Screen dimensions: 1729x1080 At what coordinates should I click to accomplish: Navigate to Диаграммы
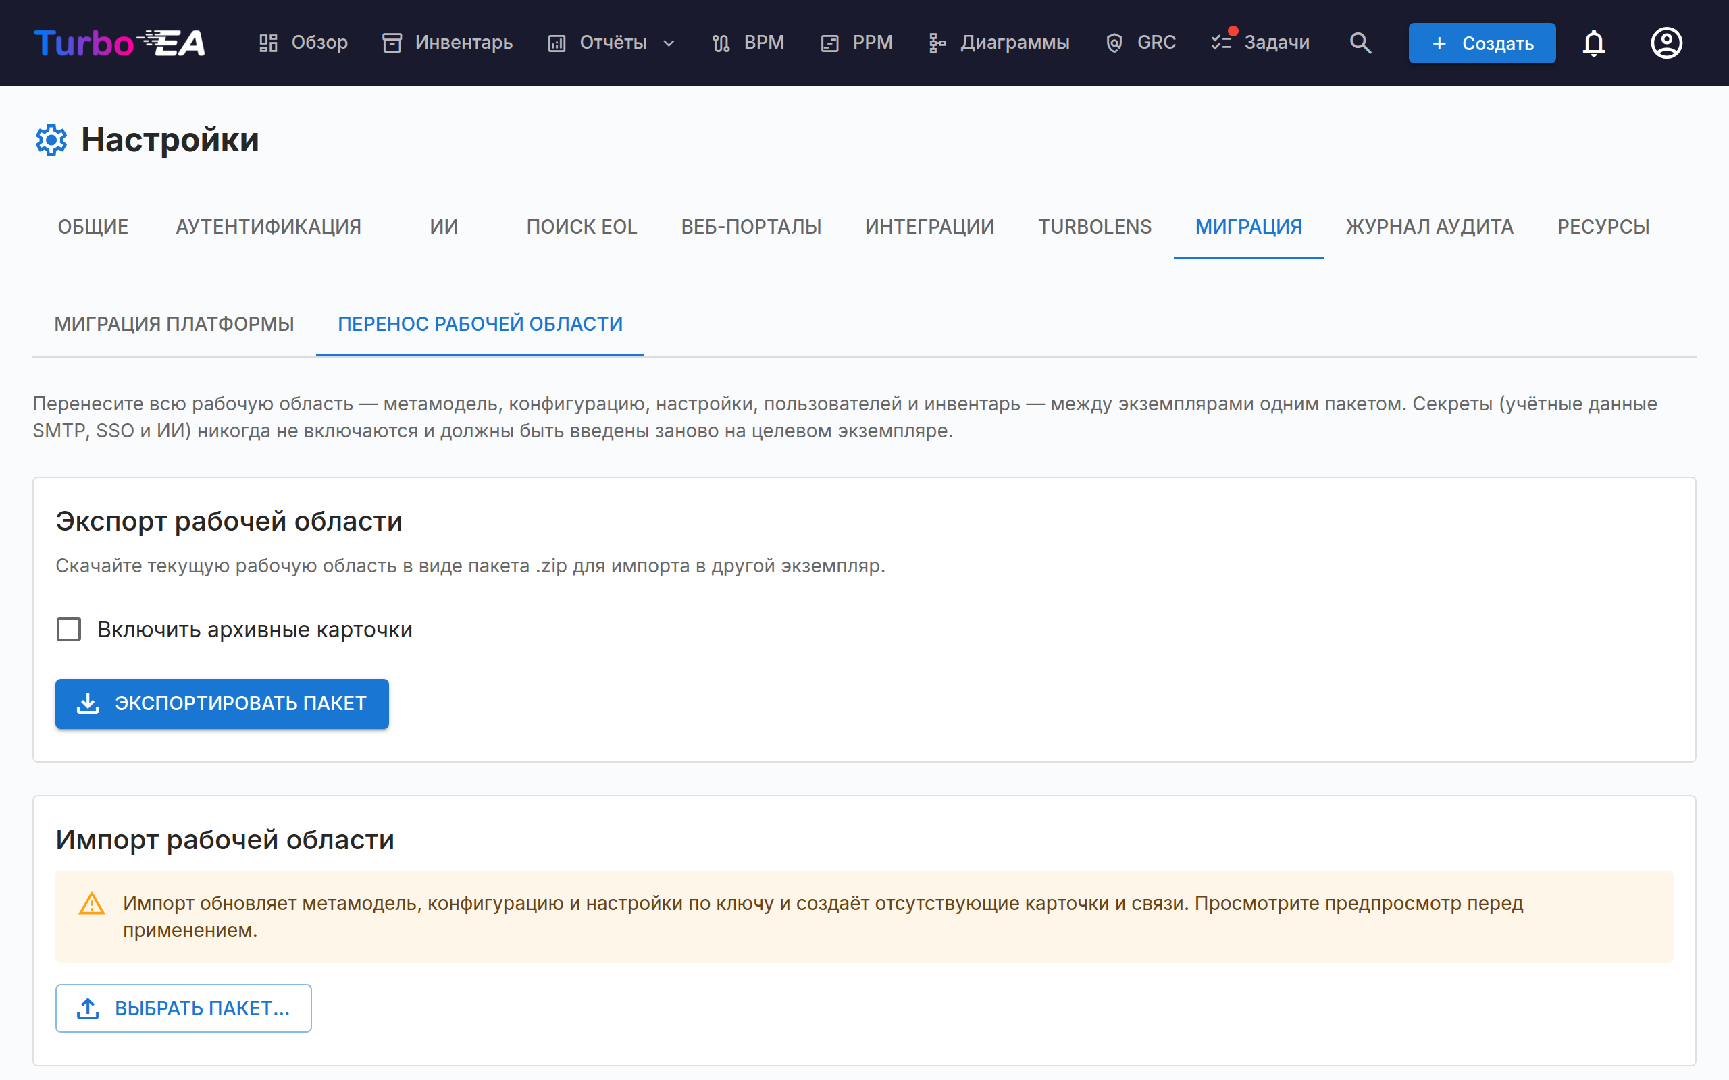pyautogui.click(x=999, y=43)
